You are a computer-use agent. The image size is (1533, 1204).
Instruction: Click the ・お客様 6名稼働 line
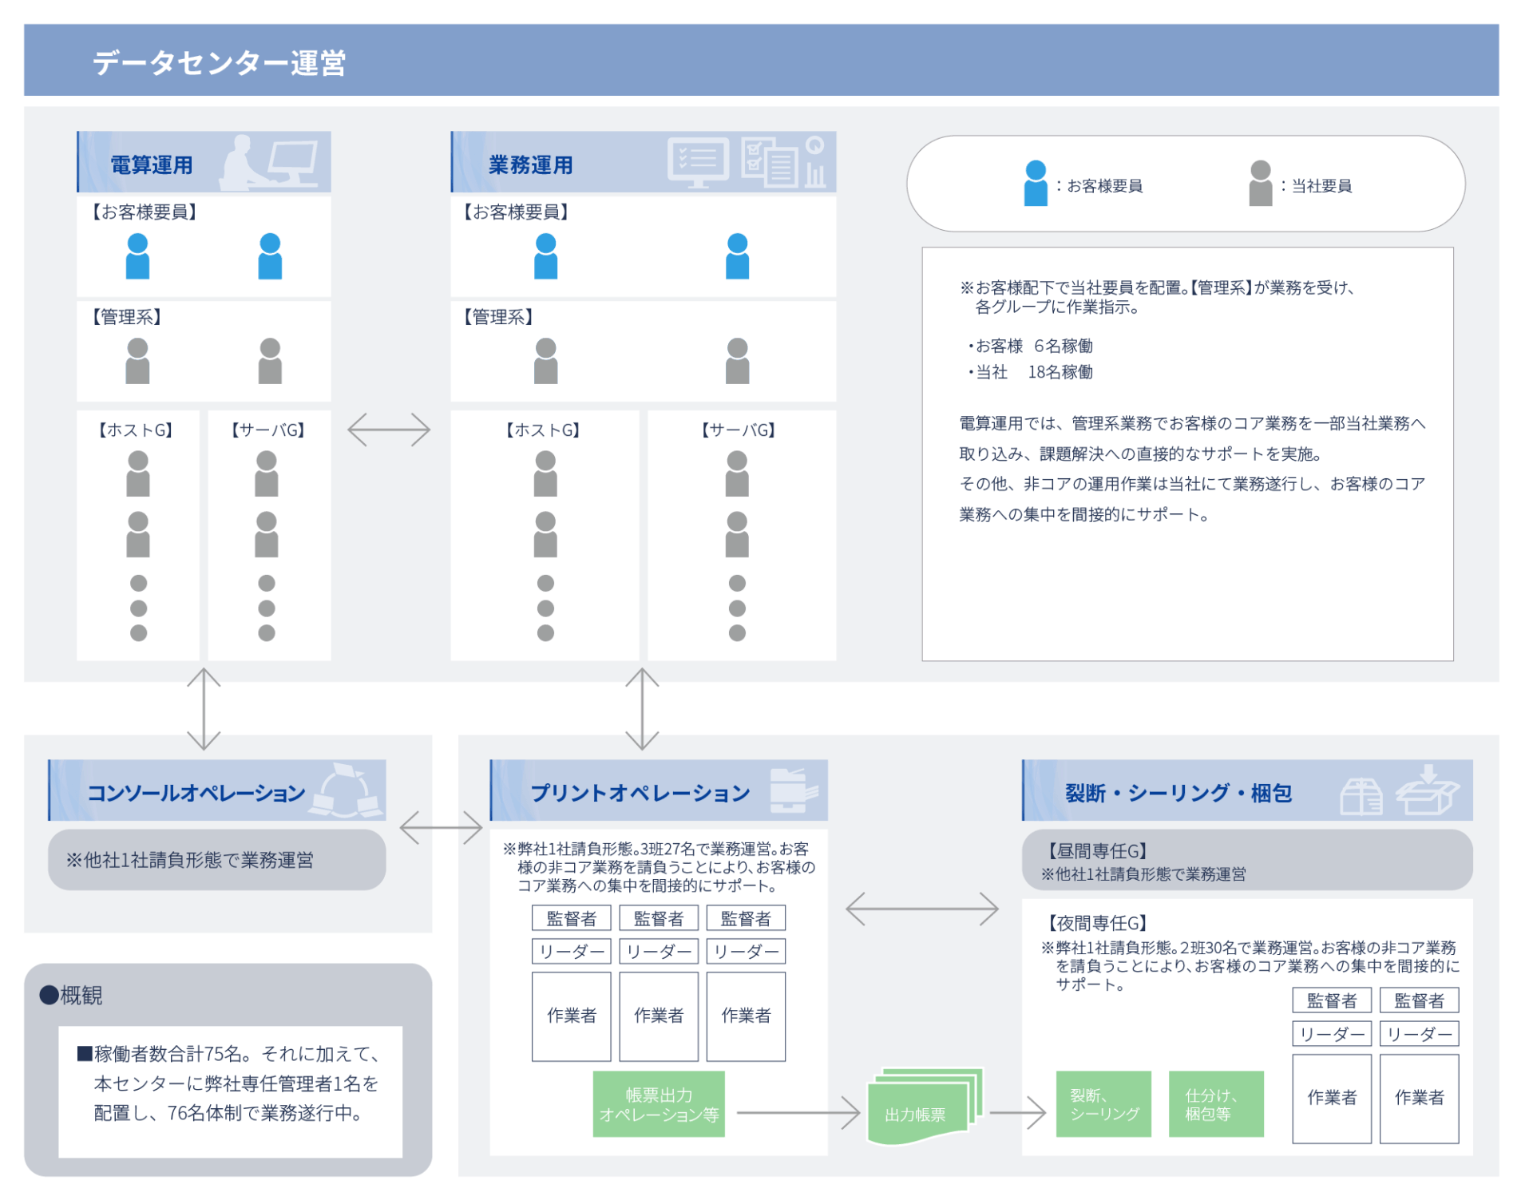pyautogui.click(x=1029, y=346)
